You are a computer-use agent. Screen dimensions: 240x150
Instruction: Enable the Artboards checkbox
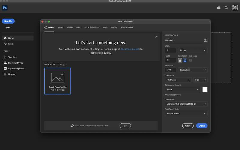click(x=190, y=60)
